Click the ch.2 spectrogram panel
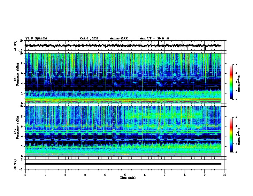The image size is (253, 196). tap(123, 131)
